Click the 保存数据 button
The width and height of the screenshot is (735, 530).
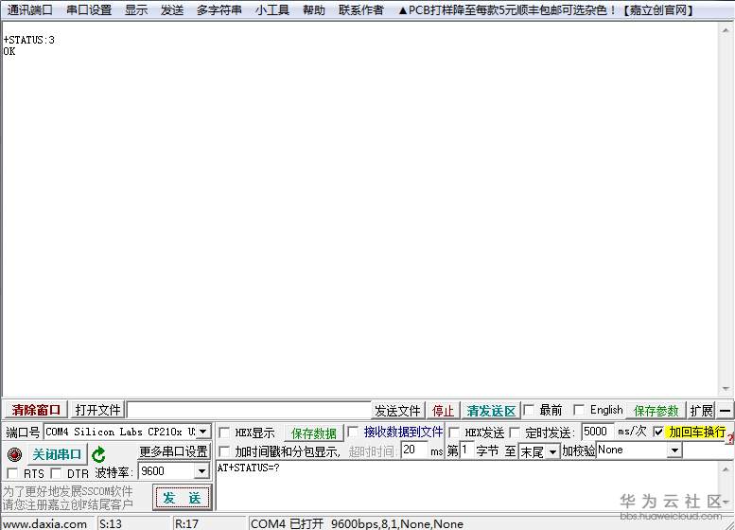pyautogui.click(x=314, y=433)
